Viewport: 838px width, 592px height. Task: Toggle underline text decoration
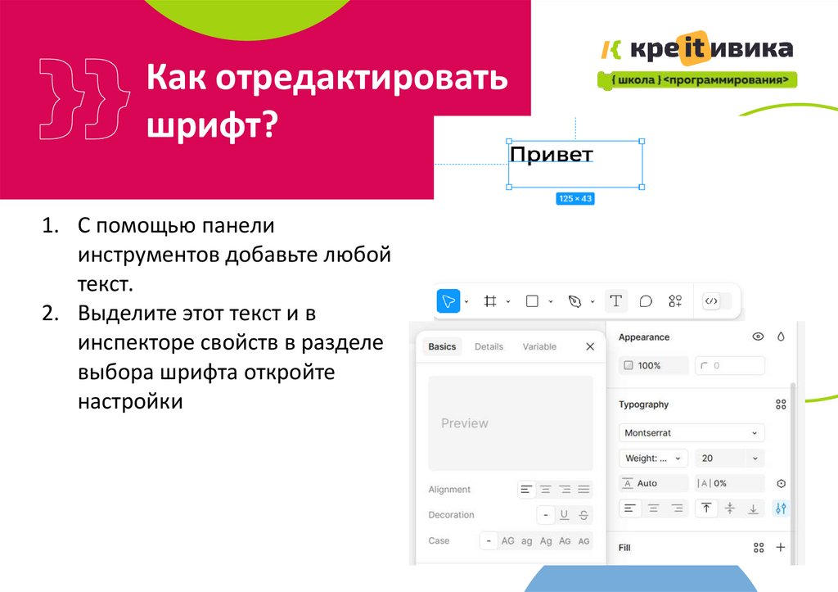[x=564, y=515]
